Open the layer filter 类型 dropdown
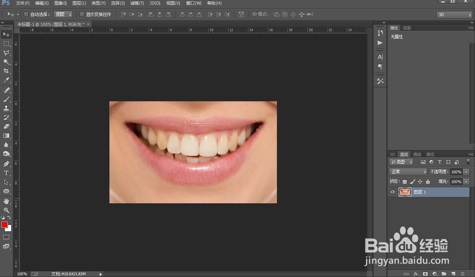The height and width of the screenshot is (277, 475). pyautogui.click(x=401, y=162)
